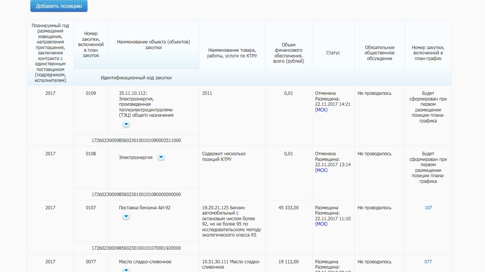The width and height of the screenshot is (485, 272).
Task: Click the (МСК) link in row 0107 status
Action: tap(321, 224)
